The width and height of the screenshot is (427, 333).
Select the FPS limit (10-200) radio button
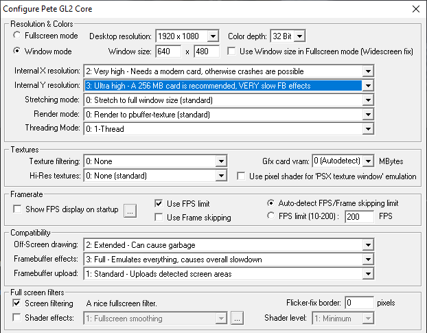click(270, 216)
